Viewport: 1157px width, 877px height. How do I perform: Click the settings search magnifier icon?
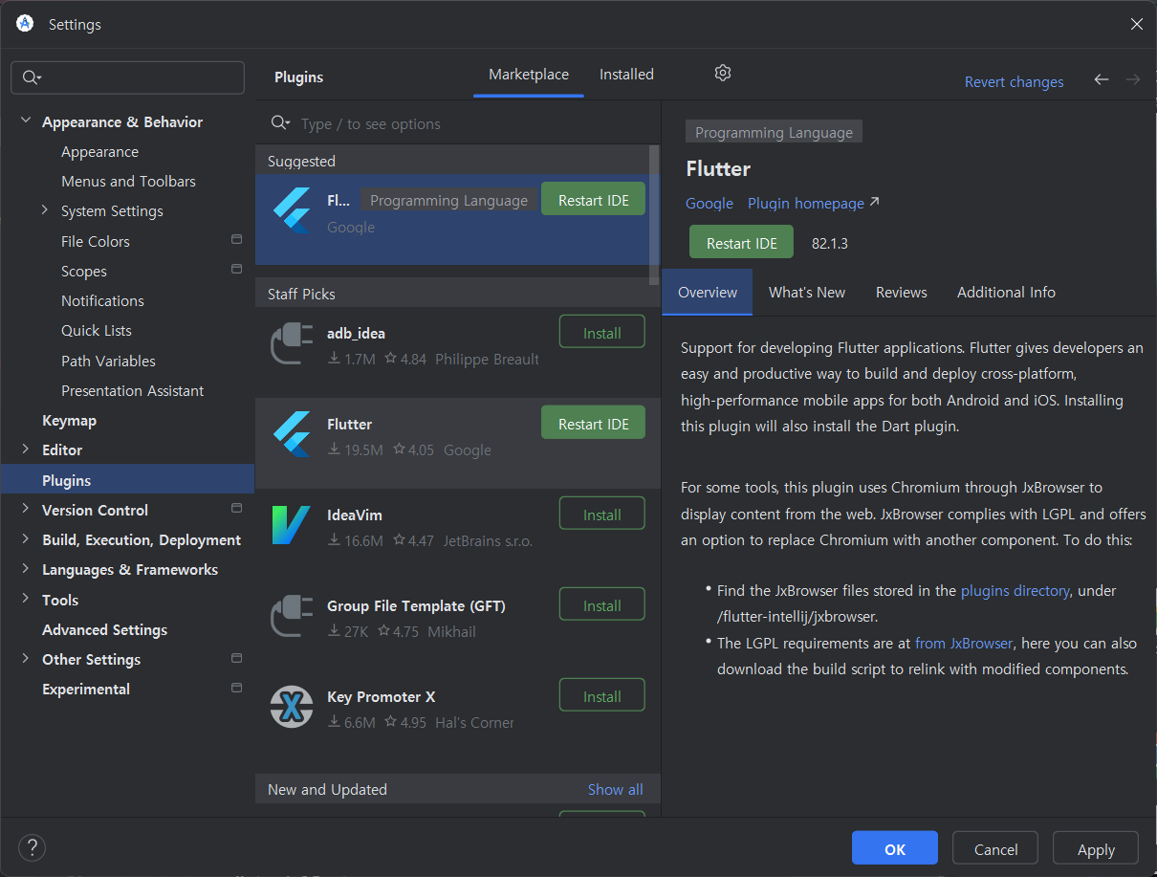click(x=32, y=77)
